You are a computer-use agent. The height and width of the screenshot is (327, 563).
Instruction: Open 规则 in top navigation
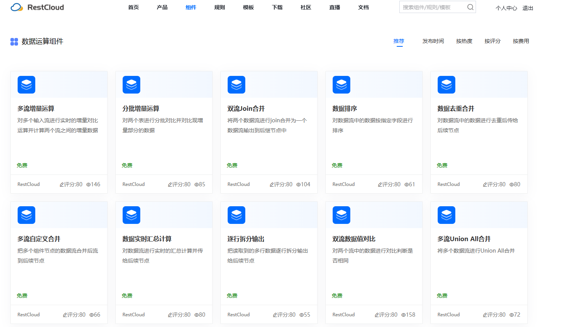(x=220, y=7)
